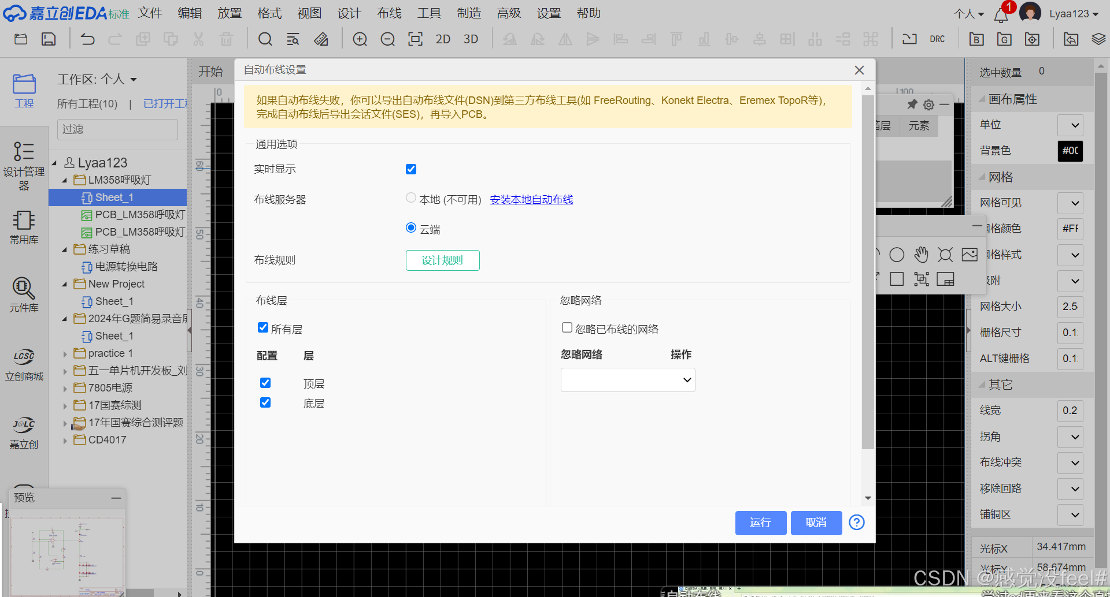Open the 单位 dropdown
This screenshot has height=597, width=1110.
tap(1070, 125)
